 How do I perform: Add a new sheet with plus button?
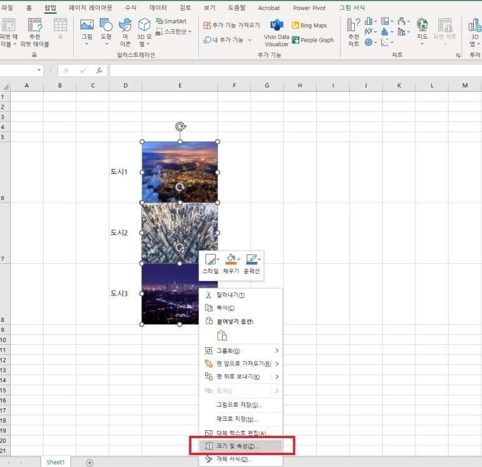point(89,463)
